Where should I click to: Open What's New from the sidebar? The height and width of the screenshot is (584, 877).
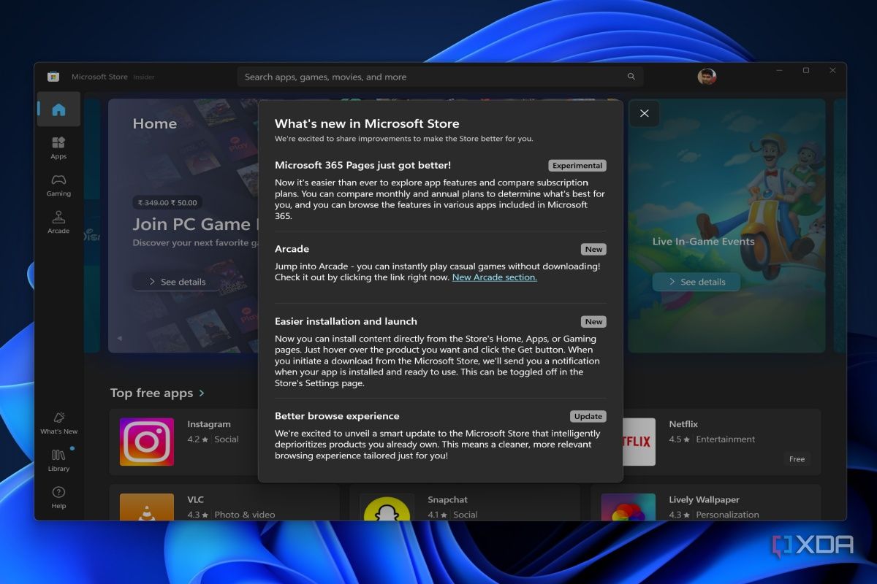58,423
